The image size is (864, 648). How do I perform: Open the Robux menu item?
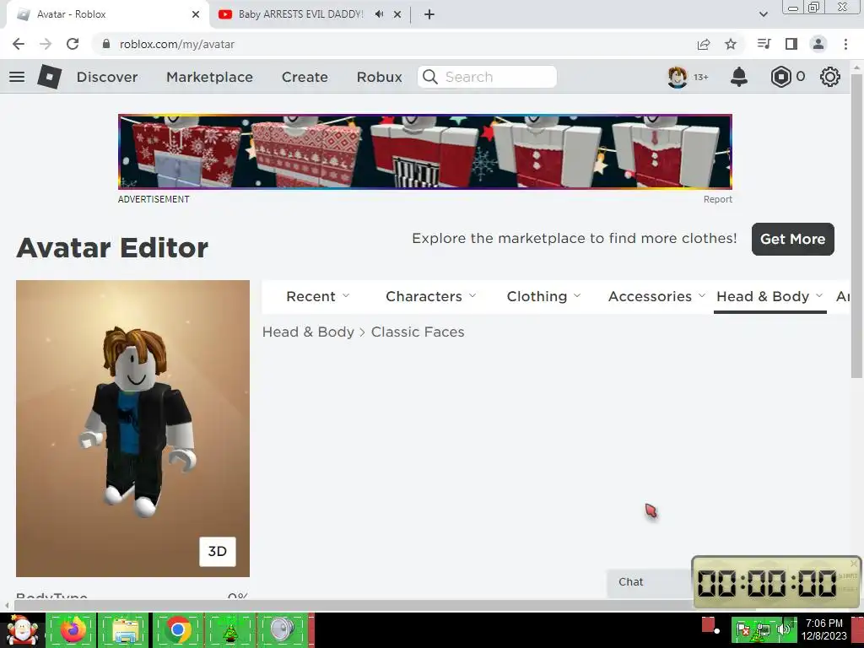(379, 77)
